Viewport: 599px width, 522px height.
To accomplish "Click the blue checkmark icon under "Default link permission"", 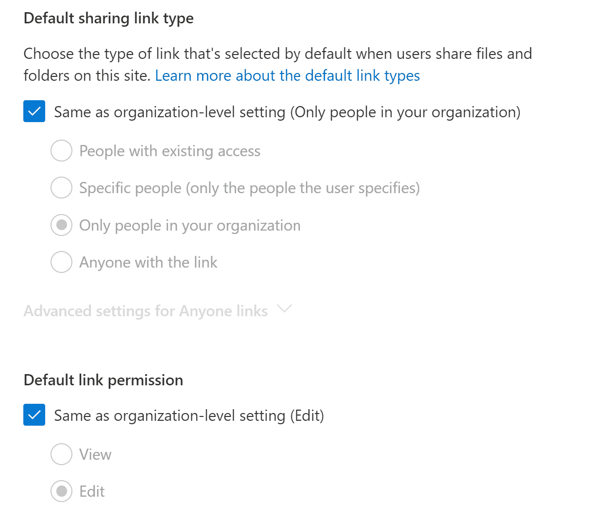I will click(34, 415).
